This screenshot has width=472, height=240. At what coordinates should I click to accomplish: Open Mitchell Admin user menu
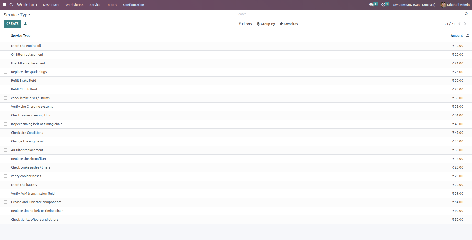click(455, 5)
